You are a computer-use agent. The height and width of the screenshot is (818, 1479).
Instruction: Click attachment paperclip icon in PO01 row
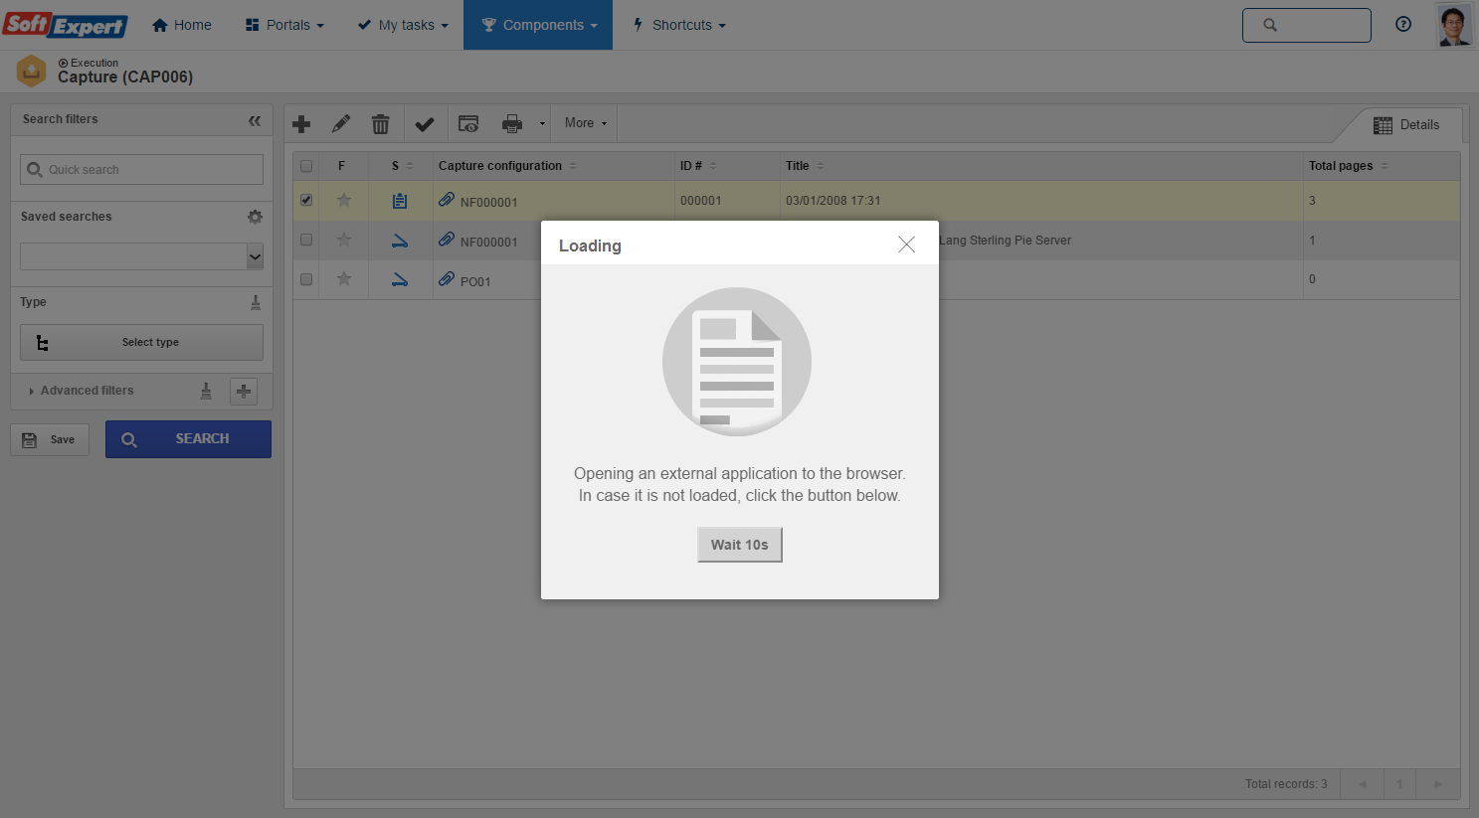coord(447,279)
